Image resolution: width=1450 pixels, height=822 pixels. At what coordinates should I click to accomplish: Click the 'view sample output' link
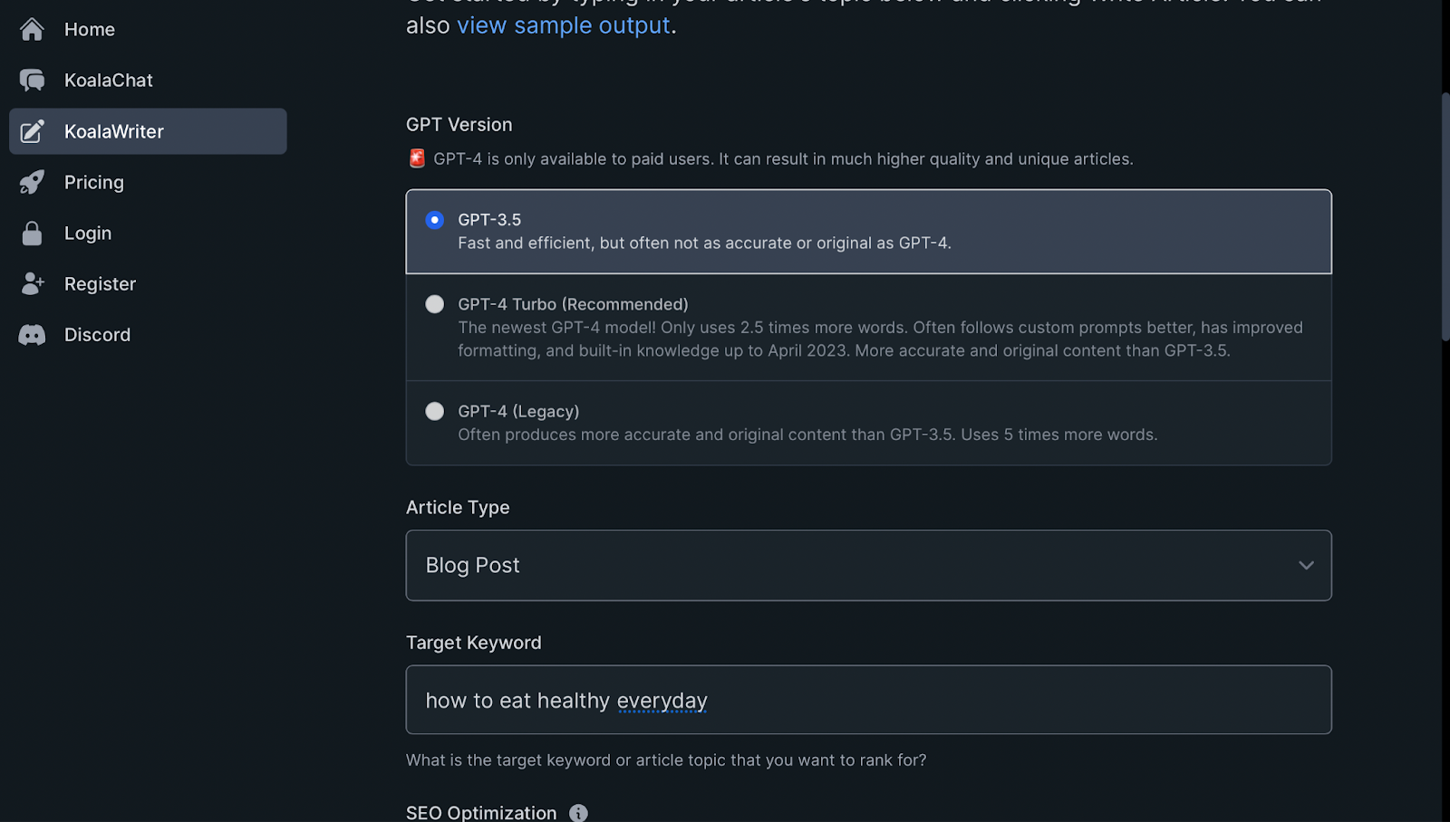click(564, 25)
